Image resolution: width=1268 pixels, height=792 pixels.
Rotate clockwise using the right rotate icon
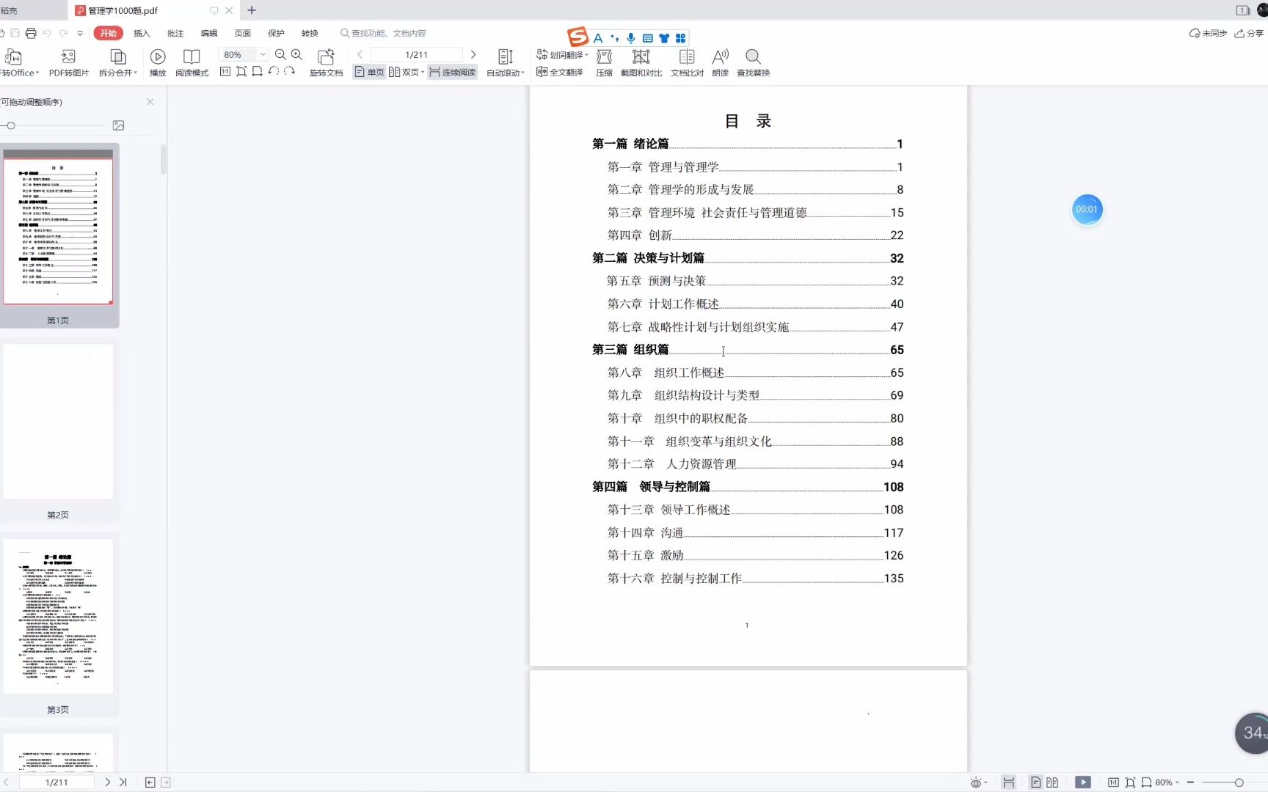290,71
